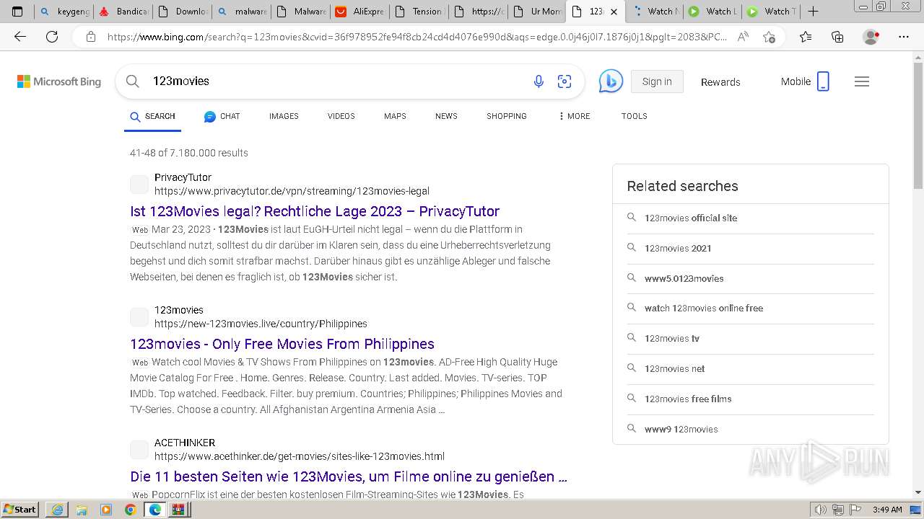This screenshot has width=924, height=519.
Task: Select the VIDEOS search tab
Action: [x=341, y=116]
